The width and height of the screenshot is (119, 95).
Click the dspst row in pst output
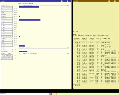click(90, 57)
